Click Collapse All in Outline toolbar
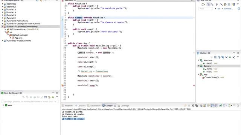 coord(215,57)
